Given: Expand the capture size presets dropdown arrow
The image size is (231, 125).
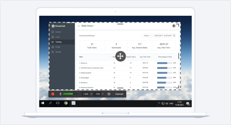Looking at the screenshot, I should tap(103, 94).
